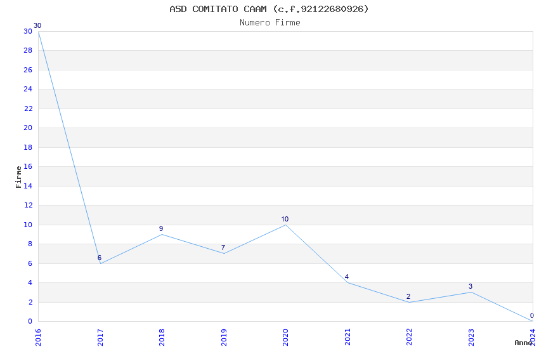Click the y-axis tick value 16
Viewport: 539px width, 349px height.
pyautogui.click(x=28, y=166)
